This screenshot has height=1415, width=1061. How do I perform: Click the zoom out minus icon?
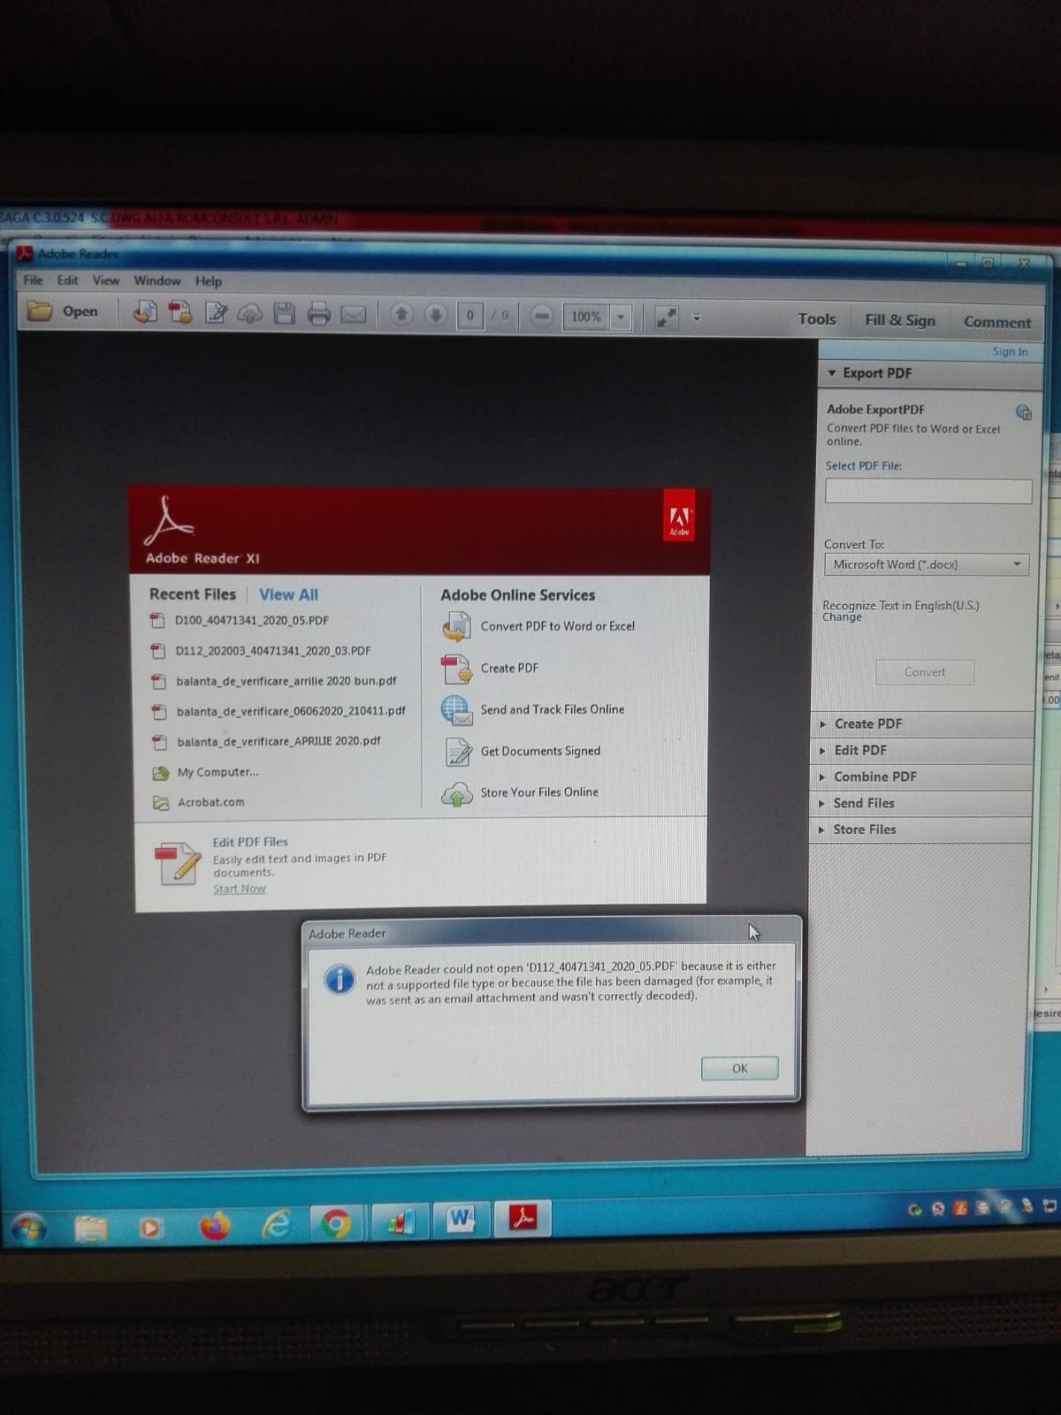click(x=542, y=316)
